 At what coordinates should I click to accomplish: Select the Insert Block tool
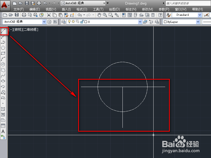pyautogui.click(x=3, y=92)
